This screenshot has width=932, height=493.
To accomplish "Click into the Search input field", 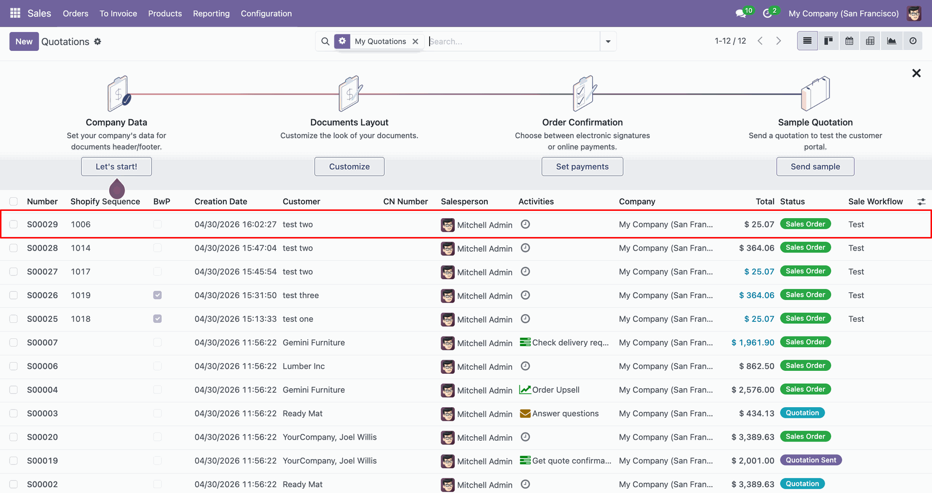I will (x=513, y=42).
